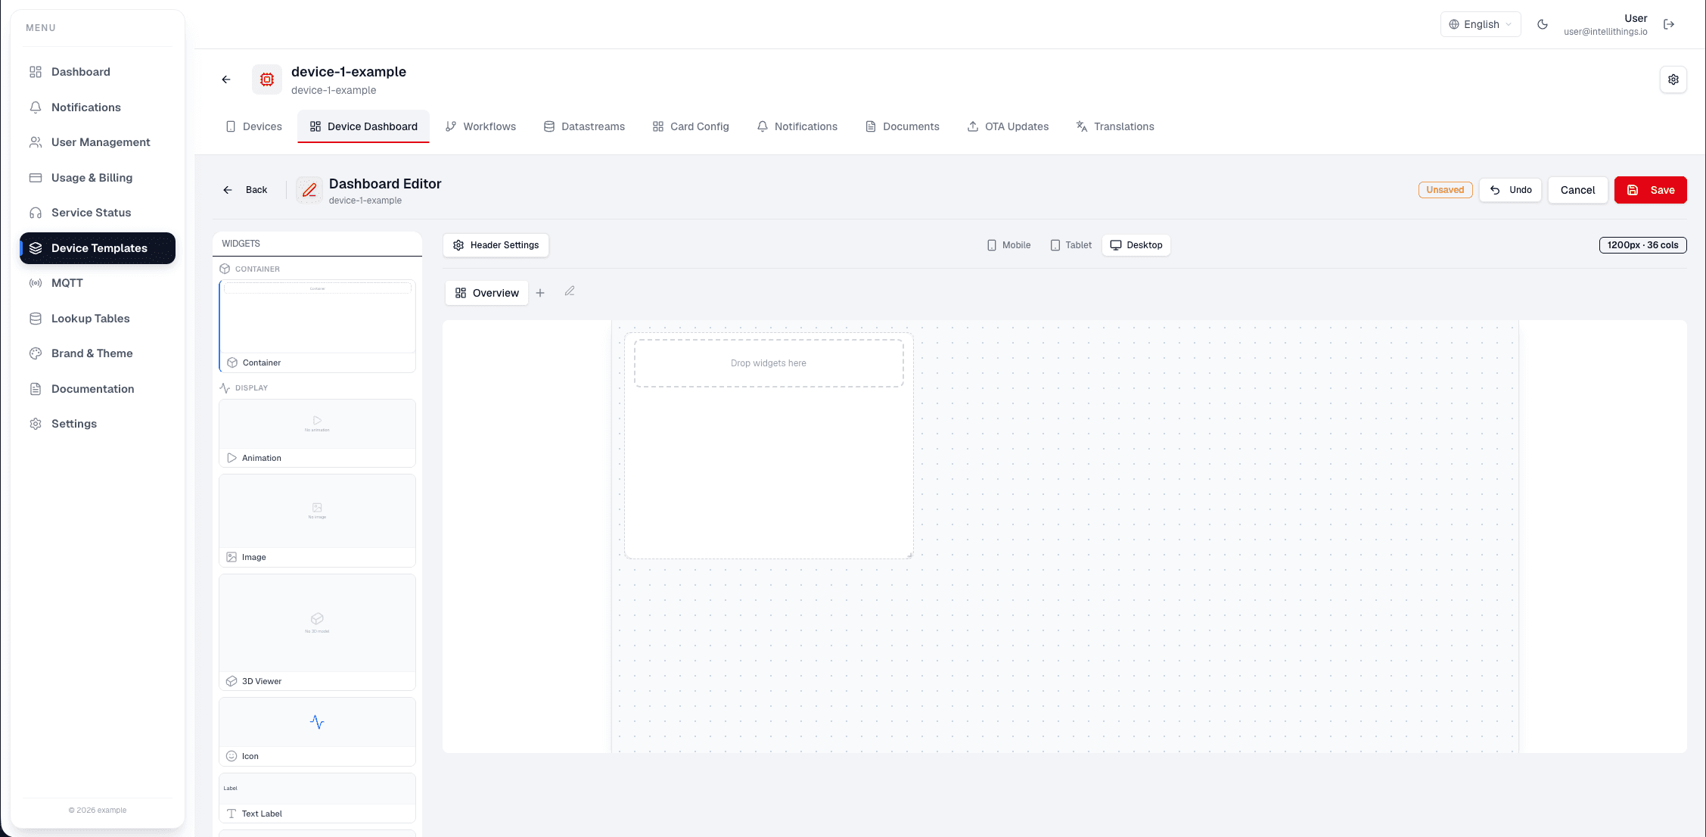Screen dimensions: 1706x837
Task: Select the pulse Icon widget thumbnail
Action: tap(317, 723)
